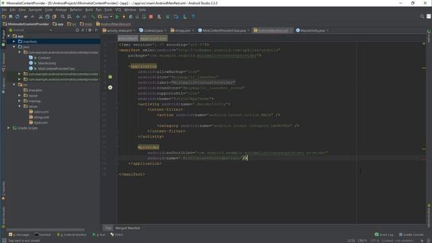Open the Android project view dropdown
Viewport: 432px width, 243px height.
pyautogui.click(x=30, y=30)
